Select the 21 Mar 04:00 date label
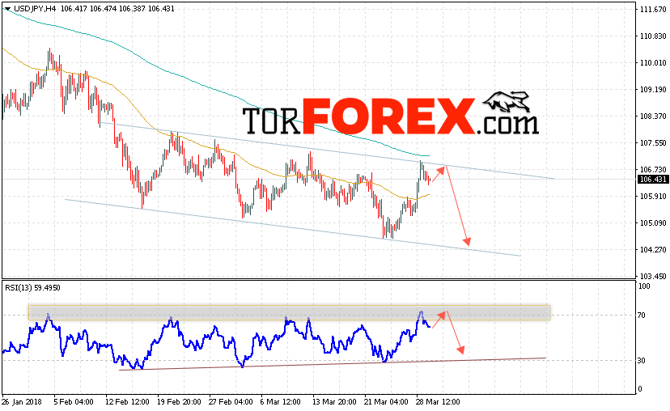The height and width of the screenshot is (411, 670). 386,402
